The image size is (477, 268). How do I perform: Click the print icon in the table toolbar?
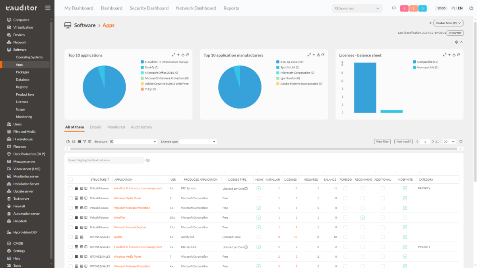[74, 141]
